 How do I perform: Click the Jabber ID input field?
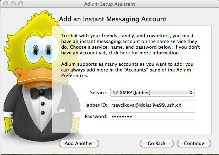(153, 105)
